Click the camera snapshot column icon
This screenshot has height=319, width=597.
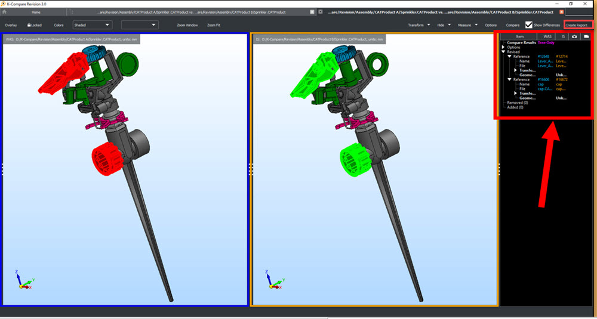574,36
